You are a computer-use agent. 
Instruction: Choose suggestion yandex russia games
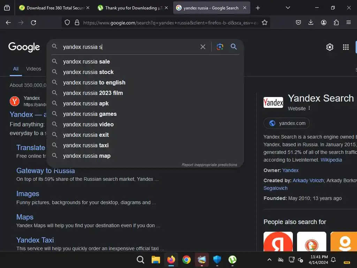[x=145, y=114]
